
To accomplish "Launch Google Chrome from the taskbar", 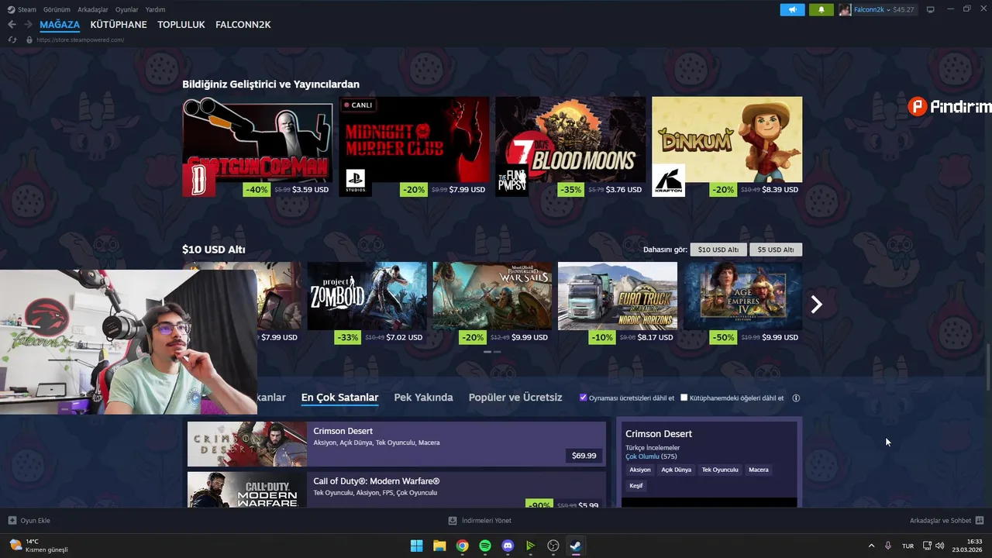I will point(462,546).
